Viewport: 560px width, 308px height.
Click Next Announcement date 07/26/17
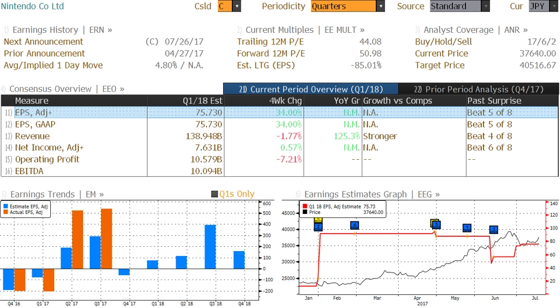(x=184, y=42)
